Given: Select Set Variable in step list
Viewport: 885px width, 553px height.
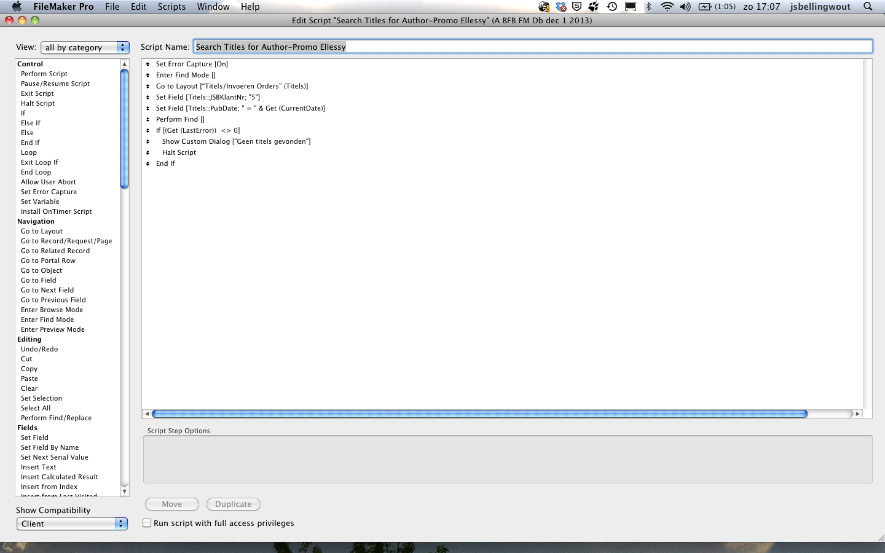Looking at the screenshot, I should click(40, 202).
